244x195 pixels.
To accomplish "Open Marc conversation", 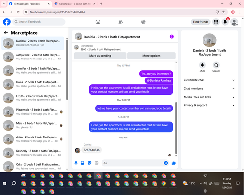I will pyautogui.click(x=33, y=125).
